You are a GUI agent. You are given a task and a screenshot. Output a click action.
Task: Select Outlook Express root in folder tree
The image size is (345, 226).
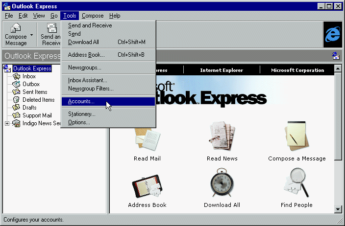click(x=32, y=68)
